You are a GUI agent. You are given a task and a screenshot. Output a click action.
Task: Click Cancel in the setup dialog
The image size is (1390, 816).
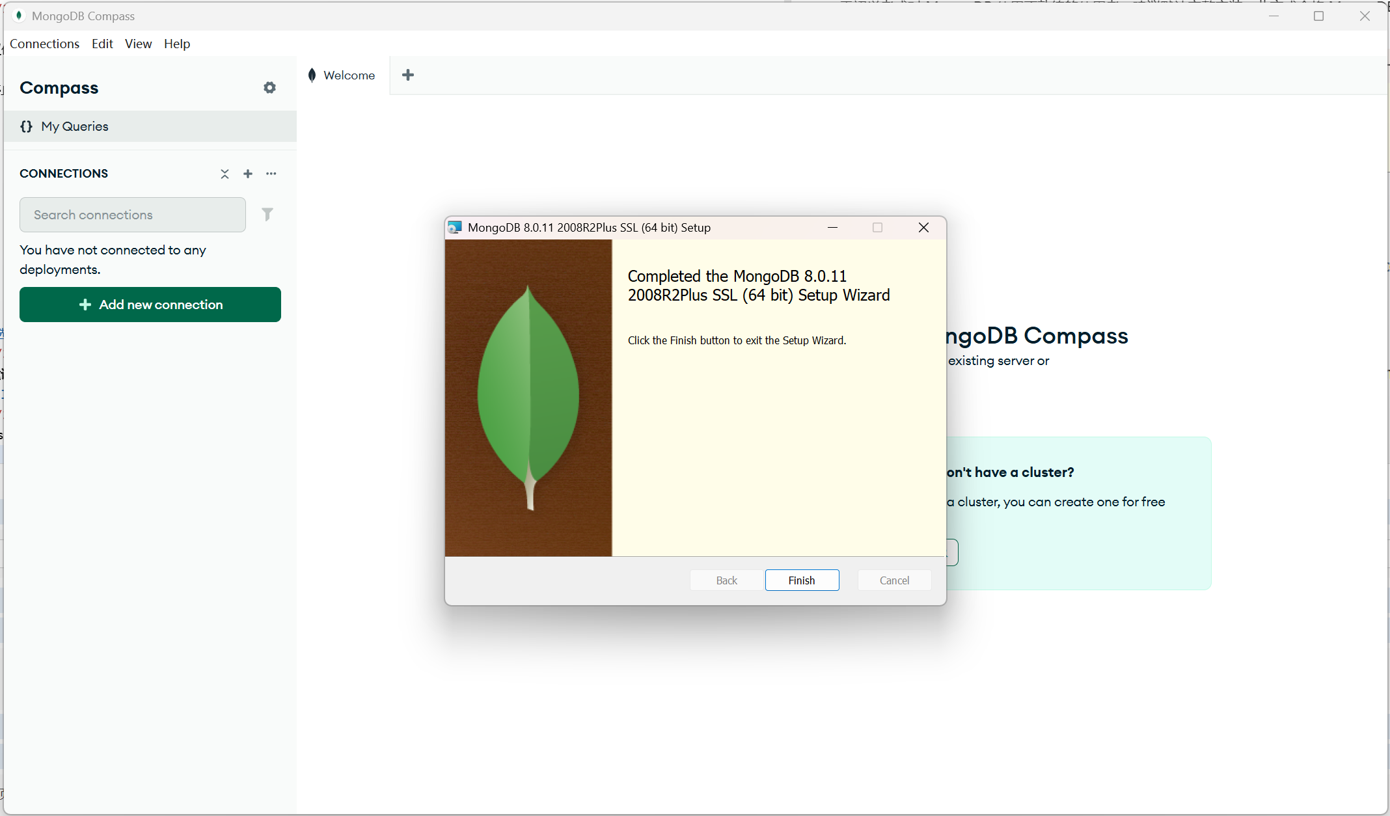pos(894,580)
